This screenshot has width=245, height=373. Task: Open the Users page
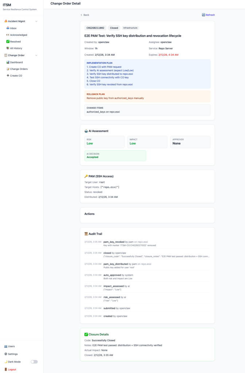tap(11, 346)
